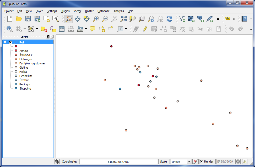
Task: Click the Zoom to Selection icon
Action: 133,19
